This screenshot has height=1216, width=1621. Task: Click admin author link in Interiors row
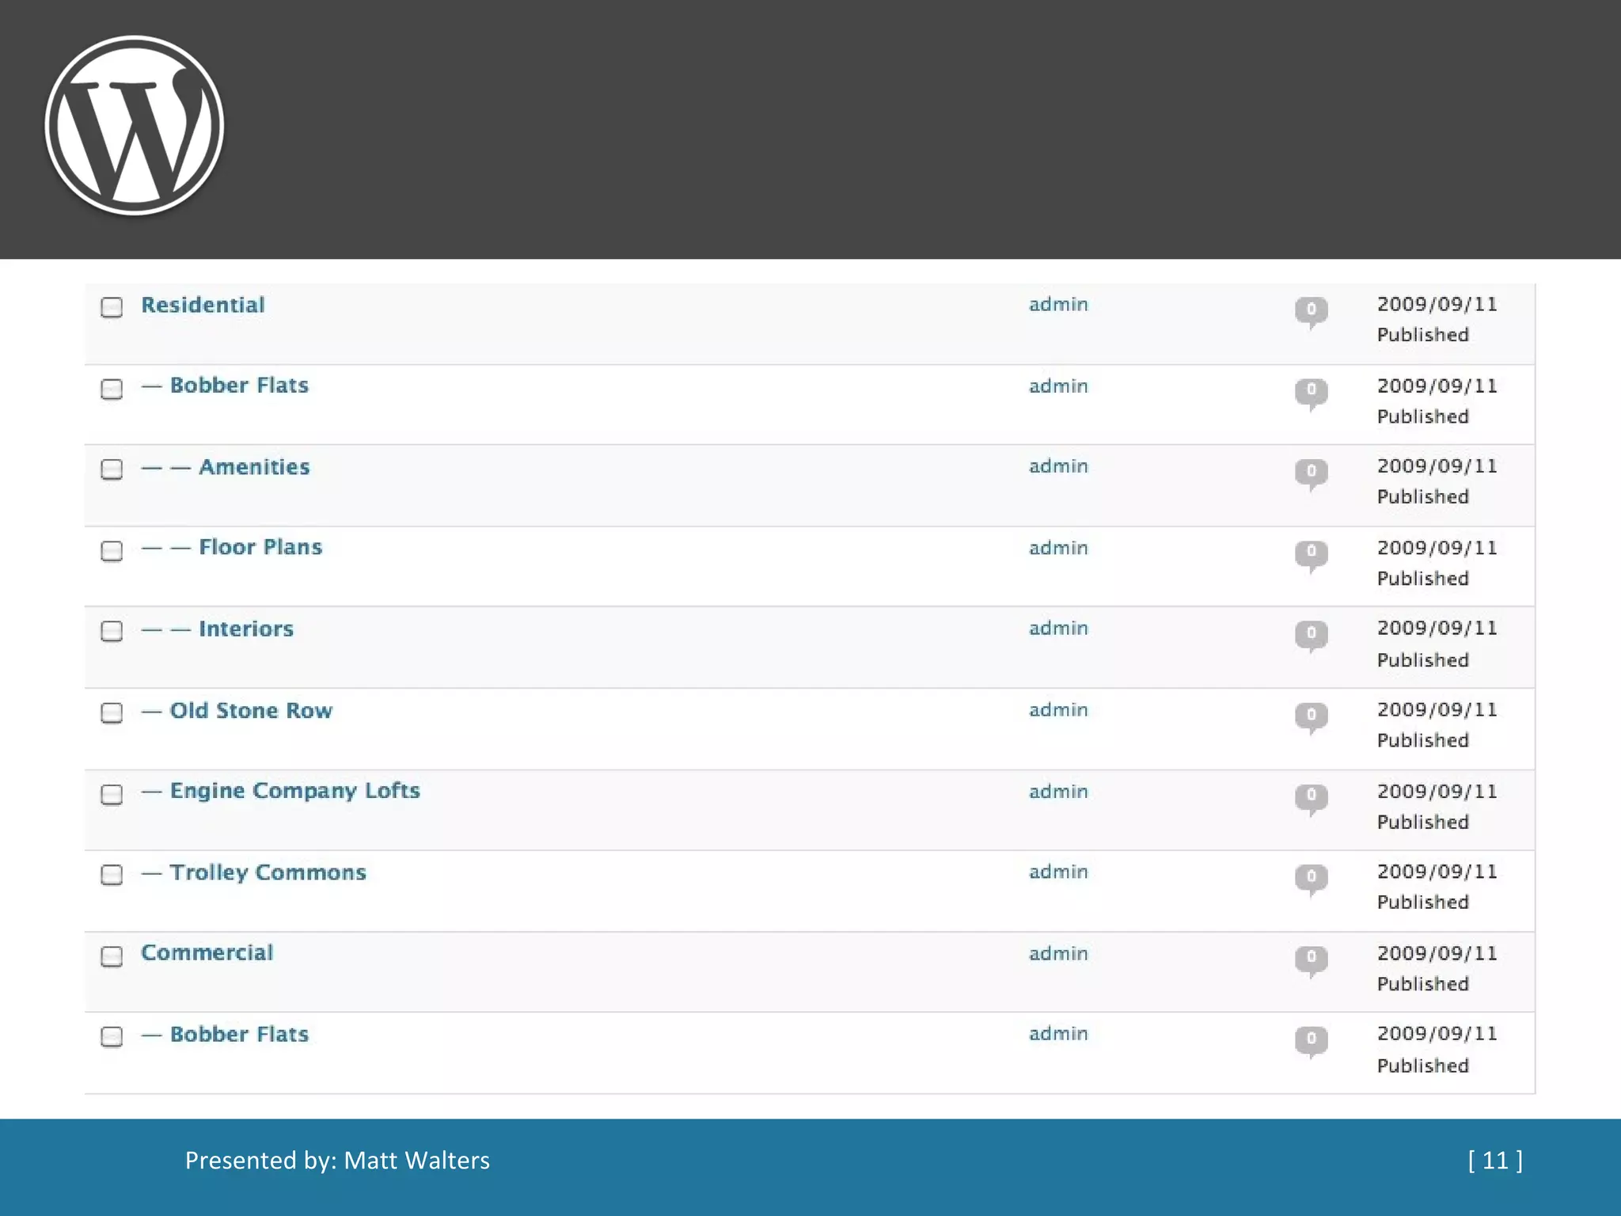[x=1057, y=629]
